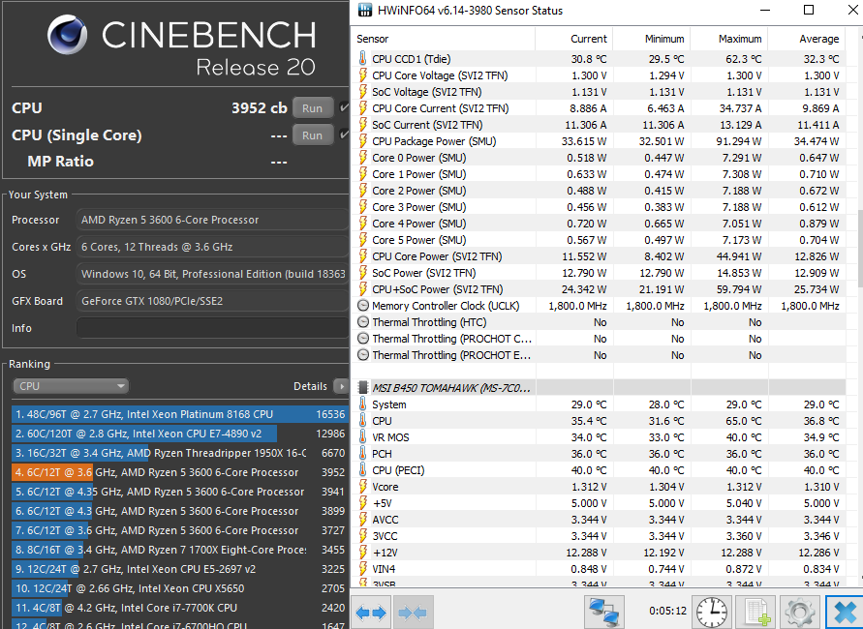
Task: Open the remote network monitors icon in HWiNFO
Action: [603, 612]
